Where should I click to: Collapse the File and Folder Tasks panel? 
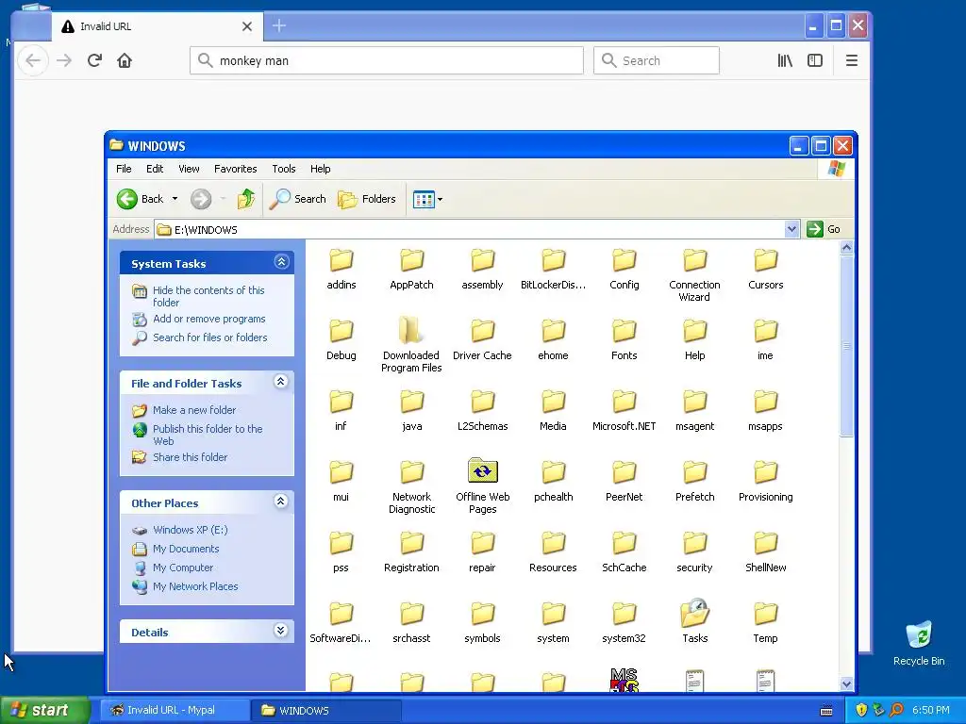click(281, 382)
